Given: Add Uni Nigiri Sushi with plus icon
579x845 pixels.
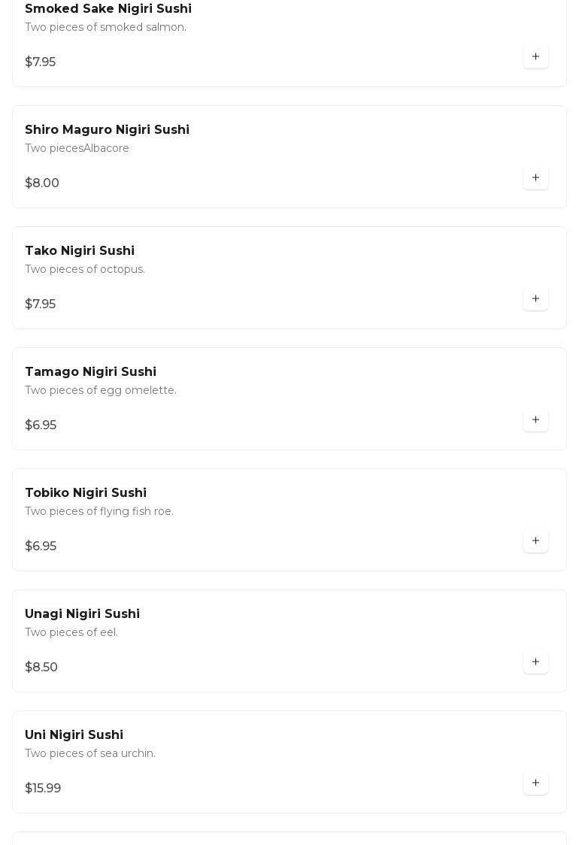Looking at the screenshot, I should [x=535, y=783].
